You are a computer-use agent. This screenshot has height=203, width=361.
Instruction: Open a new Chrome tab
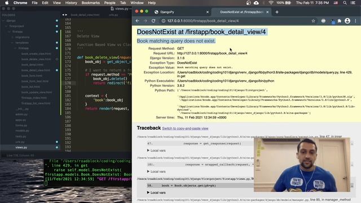[x=277, y=12]
